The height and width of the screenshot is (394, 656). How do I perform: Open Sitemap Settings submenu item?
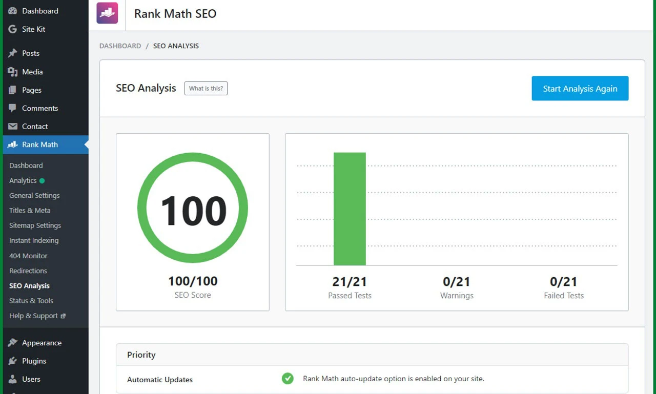(35, 225)
